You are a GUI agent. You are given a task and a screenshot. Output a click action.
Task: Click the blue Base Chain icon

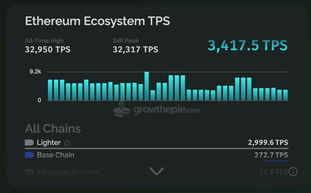[29, 155]
